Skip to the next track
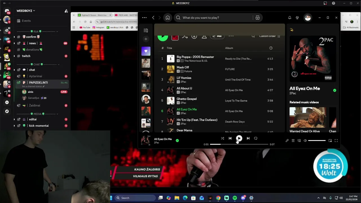 (x=248, y=138)
